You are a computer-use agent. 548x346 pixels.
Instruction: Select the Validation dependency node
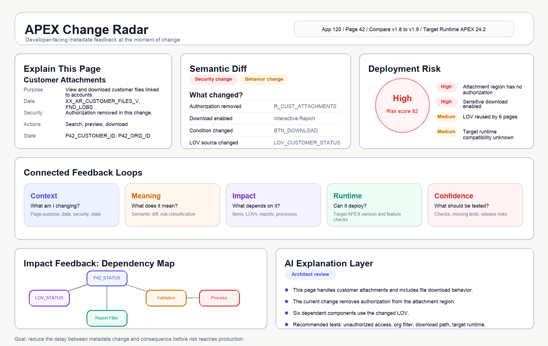(x=166, y=298)
